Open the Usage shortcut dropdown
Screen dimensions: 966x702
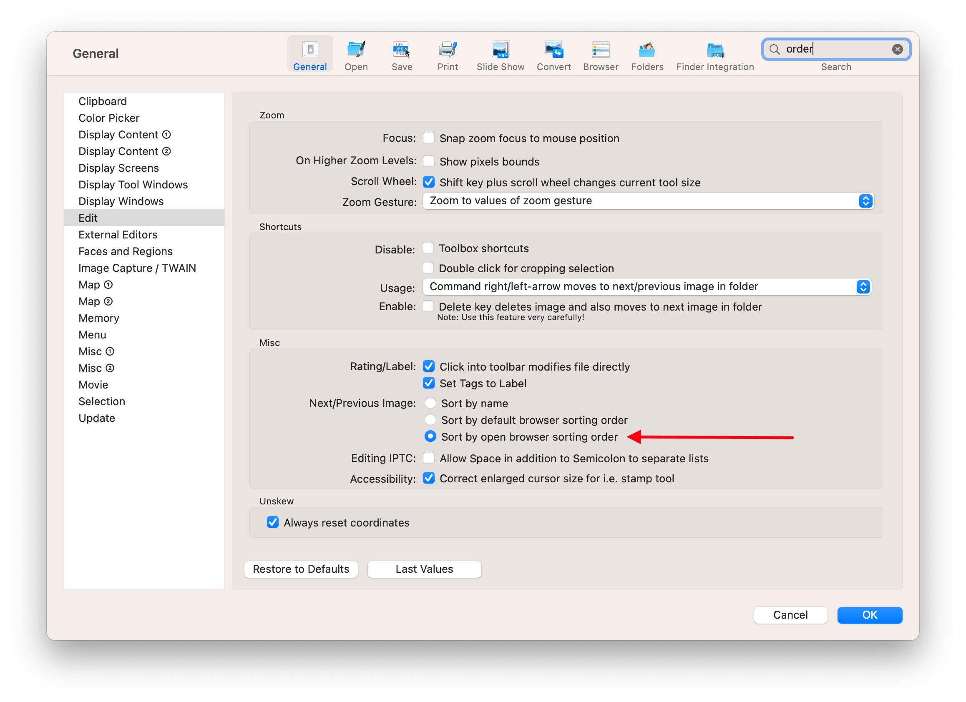(x=647, y=286)
